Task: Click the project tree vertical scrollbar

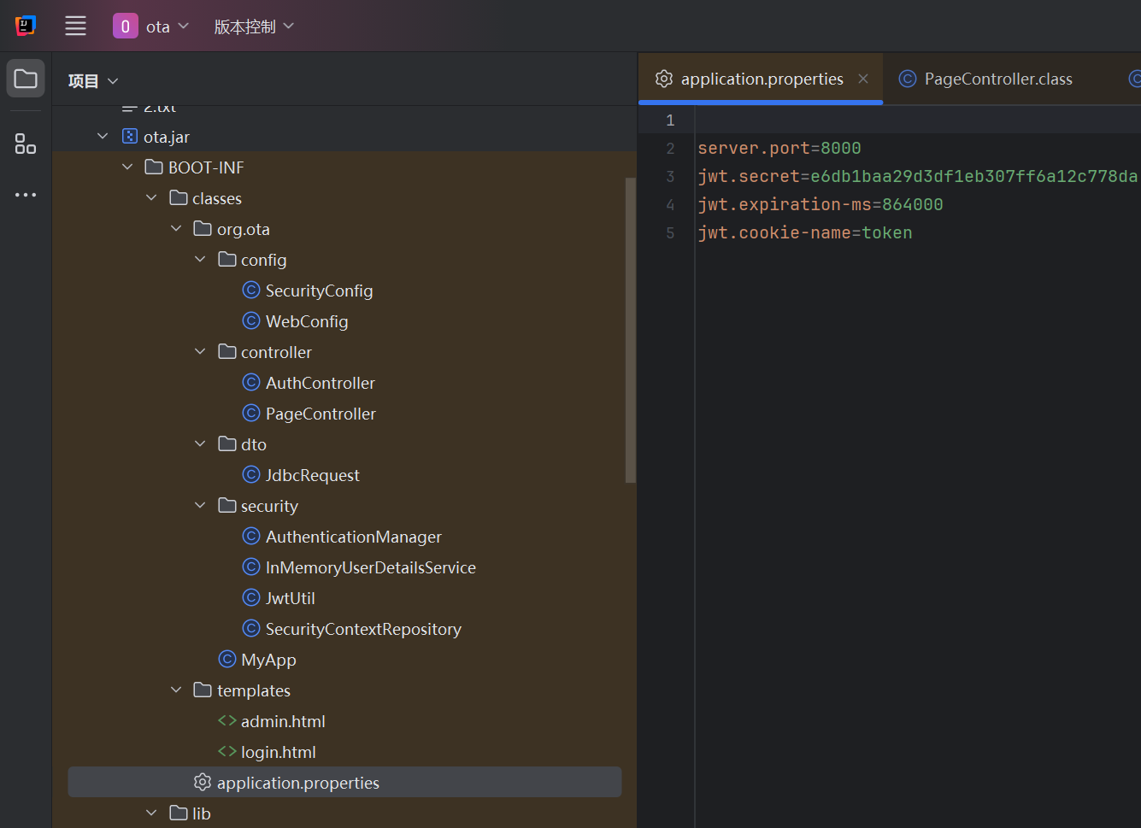Action: click(631, 330)
